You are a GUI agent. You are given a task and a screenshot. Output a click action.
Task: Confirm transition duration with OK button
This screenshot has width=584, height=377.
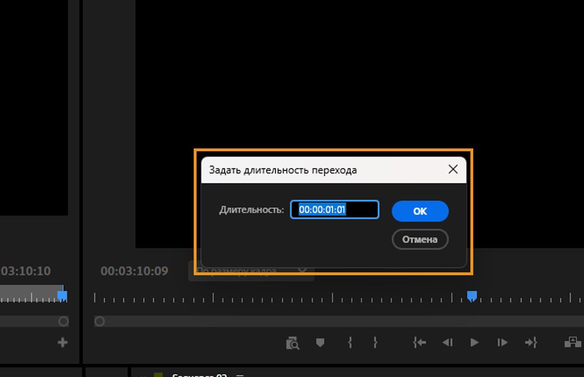coord(420,211)
